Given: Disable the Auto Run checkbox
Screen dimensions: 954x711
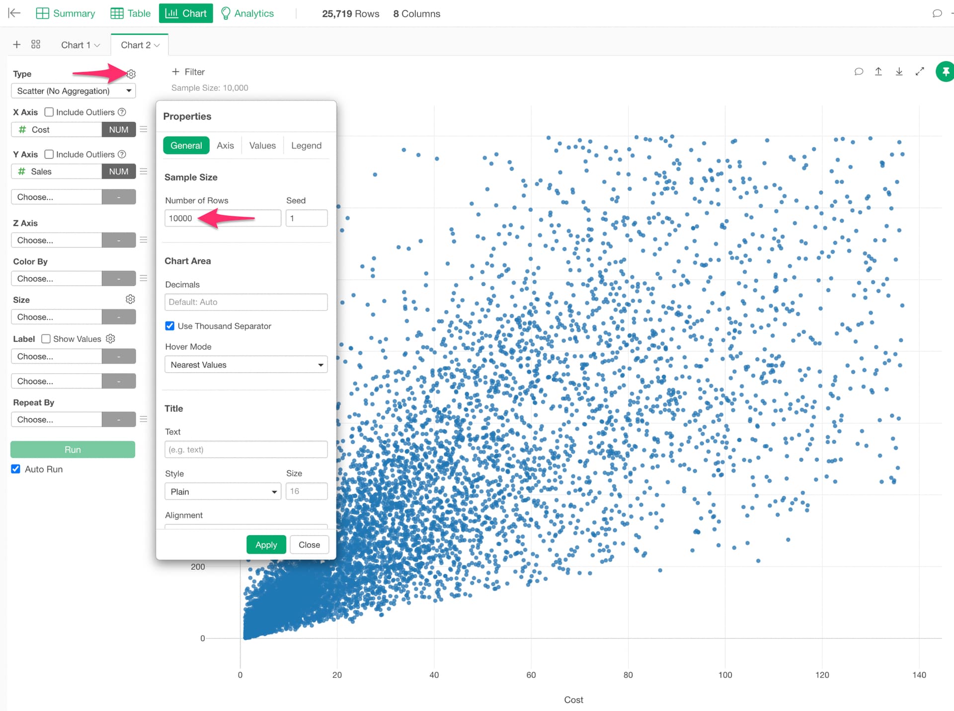Looking at the screenshot, I should (x=16, y=469).
